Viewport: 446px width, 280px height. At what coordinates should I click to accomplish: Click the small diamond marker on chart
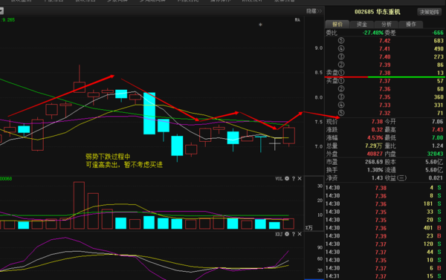pyautogui.click(x=260, y=25)
